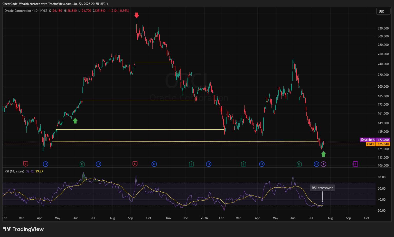Click the Oracle Corporation symbol title
This screenshot has height=237, width=394.
[x=18, y=11]
